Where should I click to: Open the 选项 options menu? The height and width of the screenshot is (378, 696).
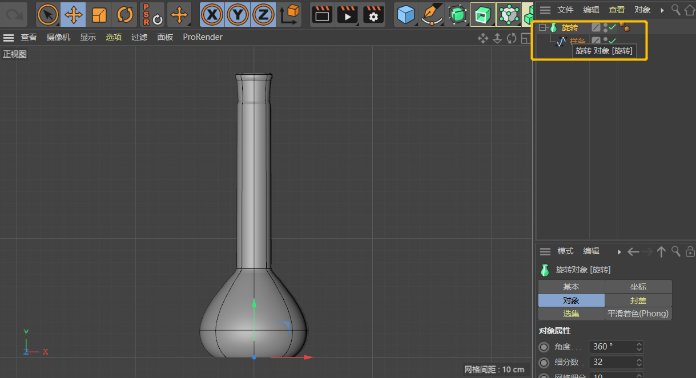tap(114, 37)
